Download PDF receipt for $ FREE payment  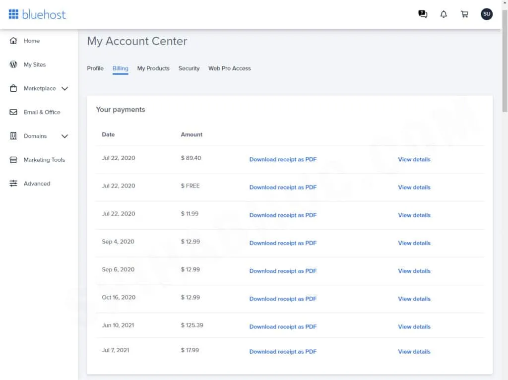click(x=283, y=187)
